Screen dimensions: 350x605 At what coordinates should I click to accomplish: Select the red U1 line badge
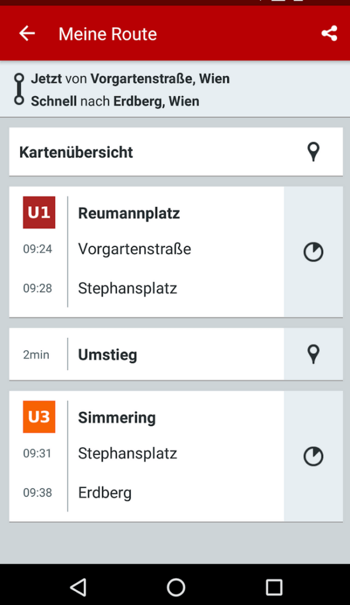pyautogui.click(x=39, y=213)
